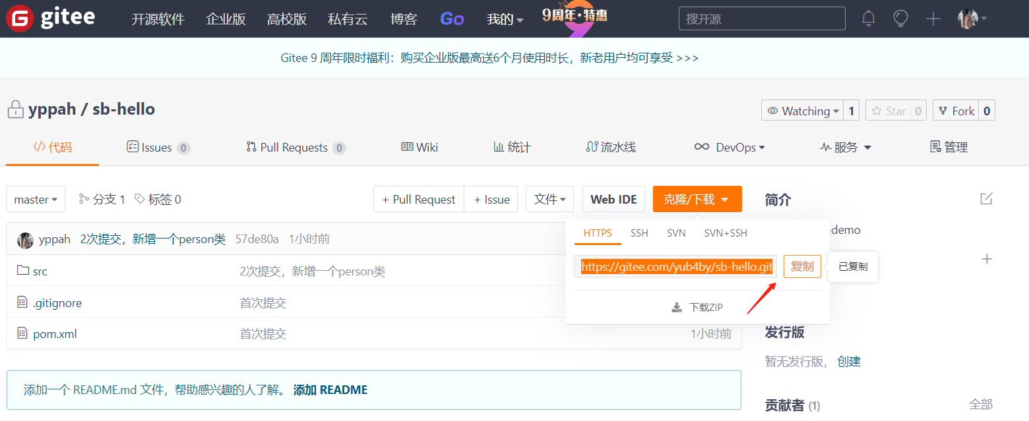Viewport: 1029px width, 421px height.
Task: Switch to the SSH clone tab
Action: pyautogui.click(x=639, y=233)
